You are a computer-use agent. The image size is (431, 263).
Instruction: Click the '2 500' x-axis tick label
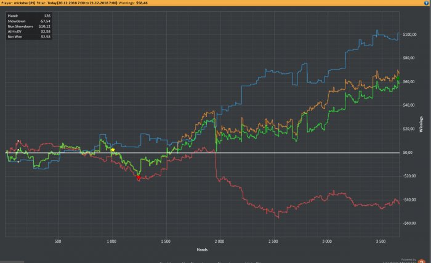click(x=273, y=241)
